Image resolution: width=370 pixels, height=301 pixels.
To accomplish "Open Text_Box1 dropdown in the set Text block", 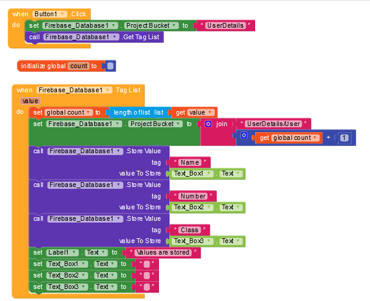I will point(67,264).
